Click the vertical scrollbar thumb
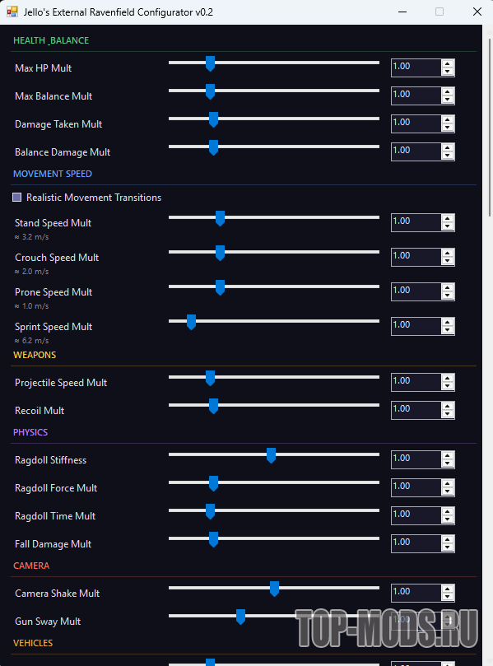 coord(487,128)
